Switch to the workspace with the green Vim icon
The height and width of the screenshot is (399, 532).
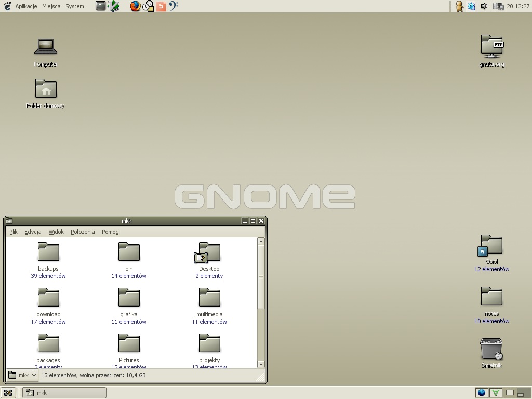pos(495,393)
